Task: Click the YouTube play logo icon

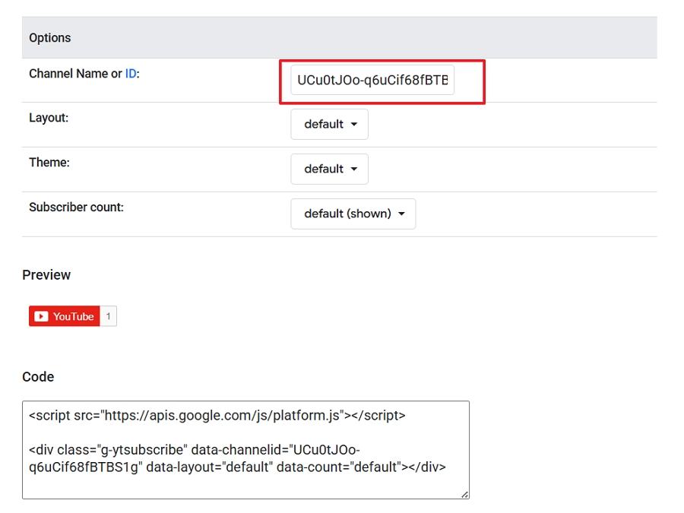Action: click(x=42, y=316)
